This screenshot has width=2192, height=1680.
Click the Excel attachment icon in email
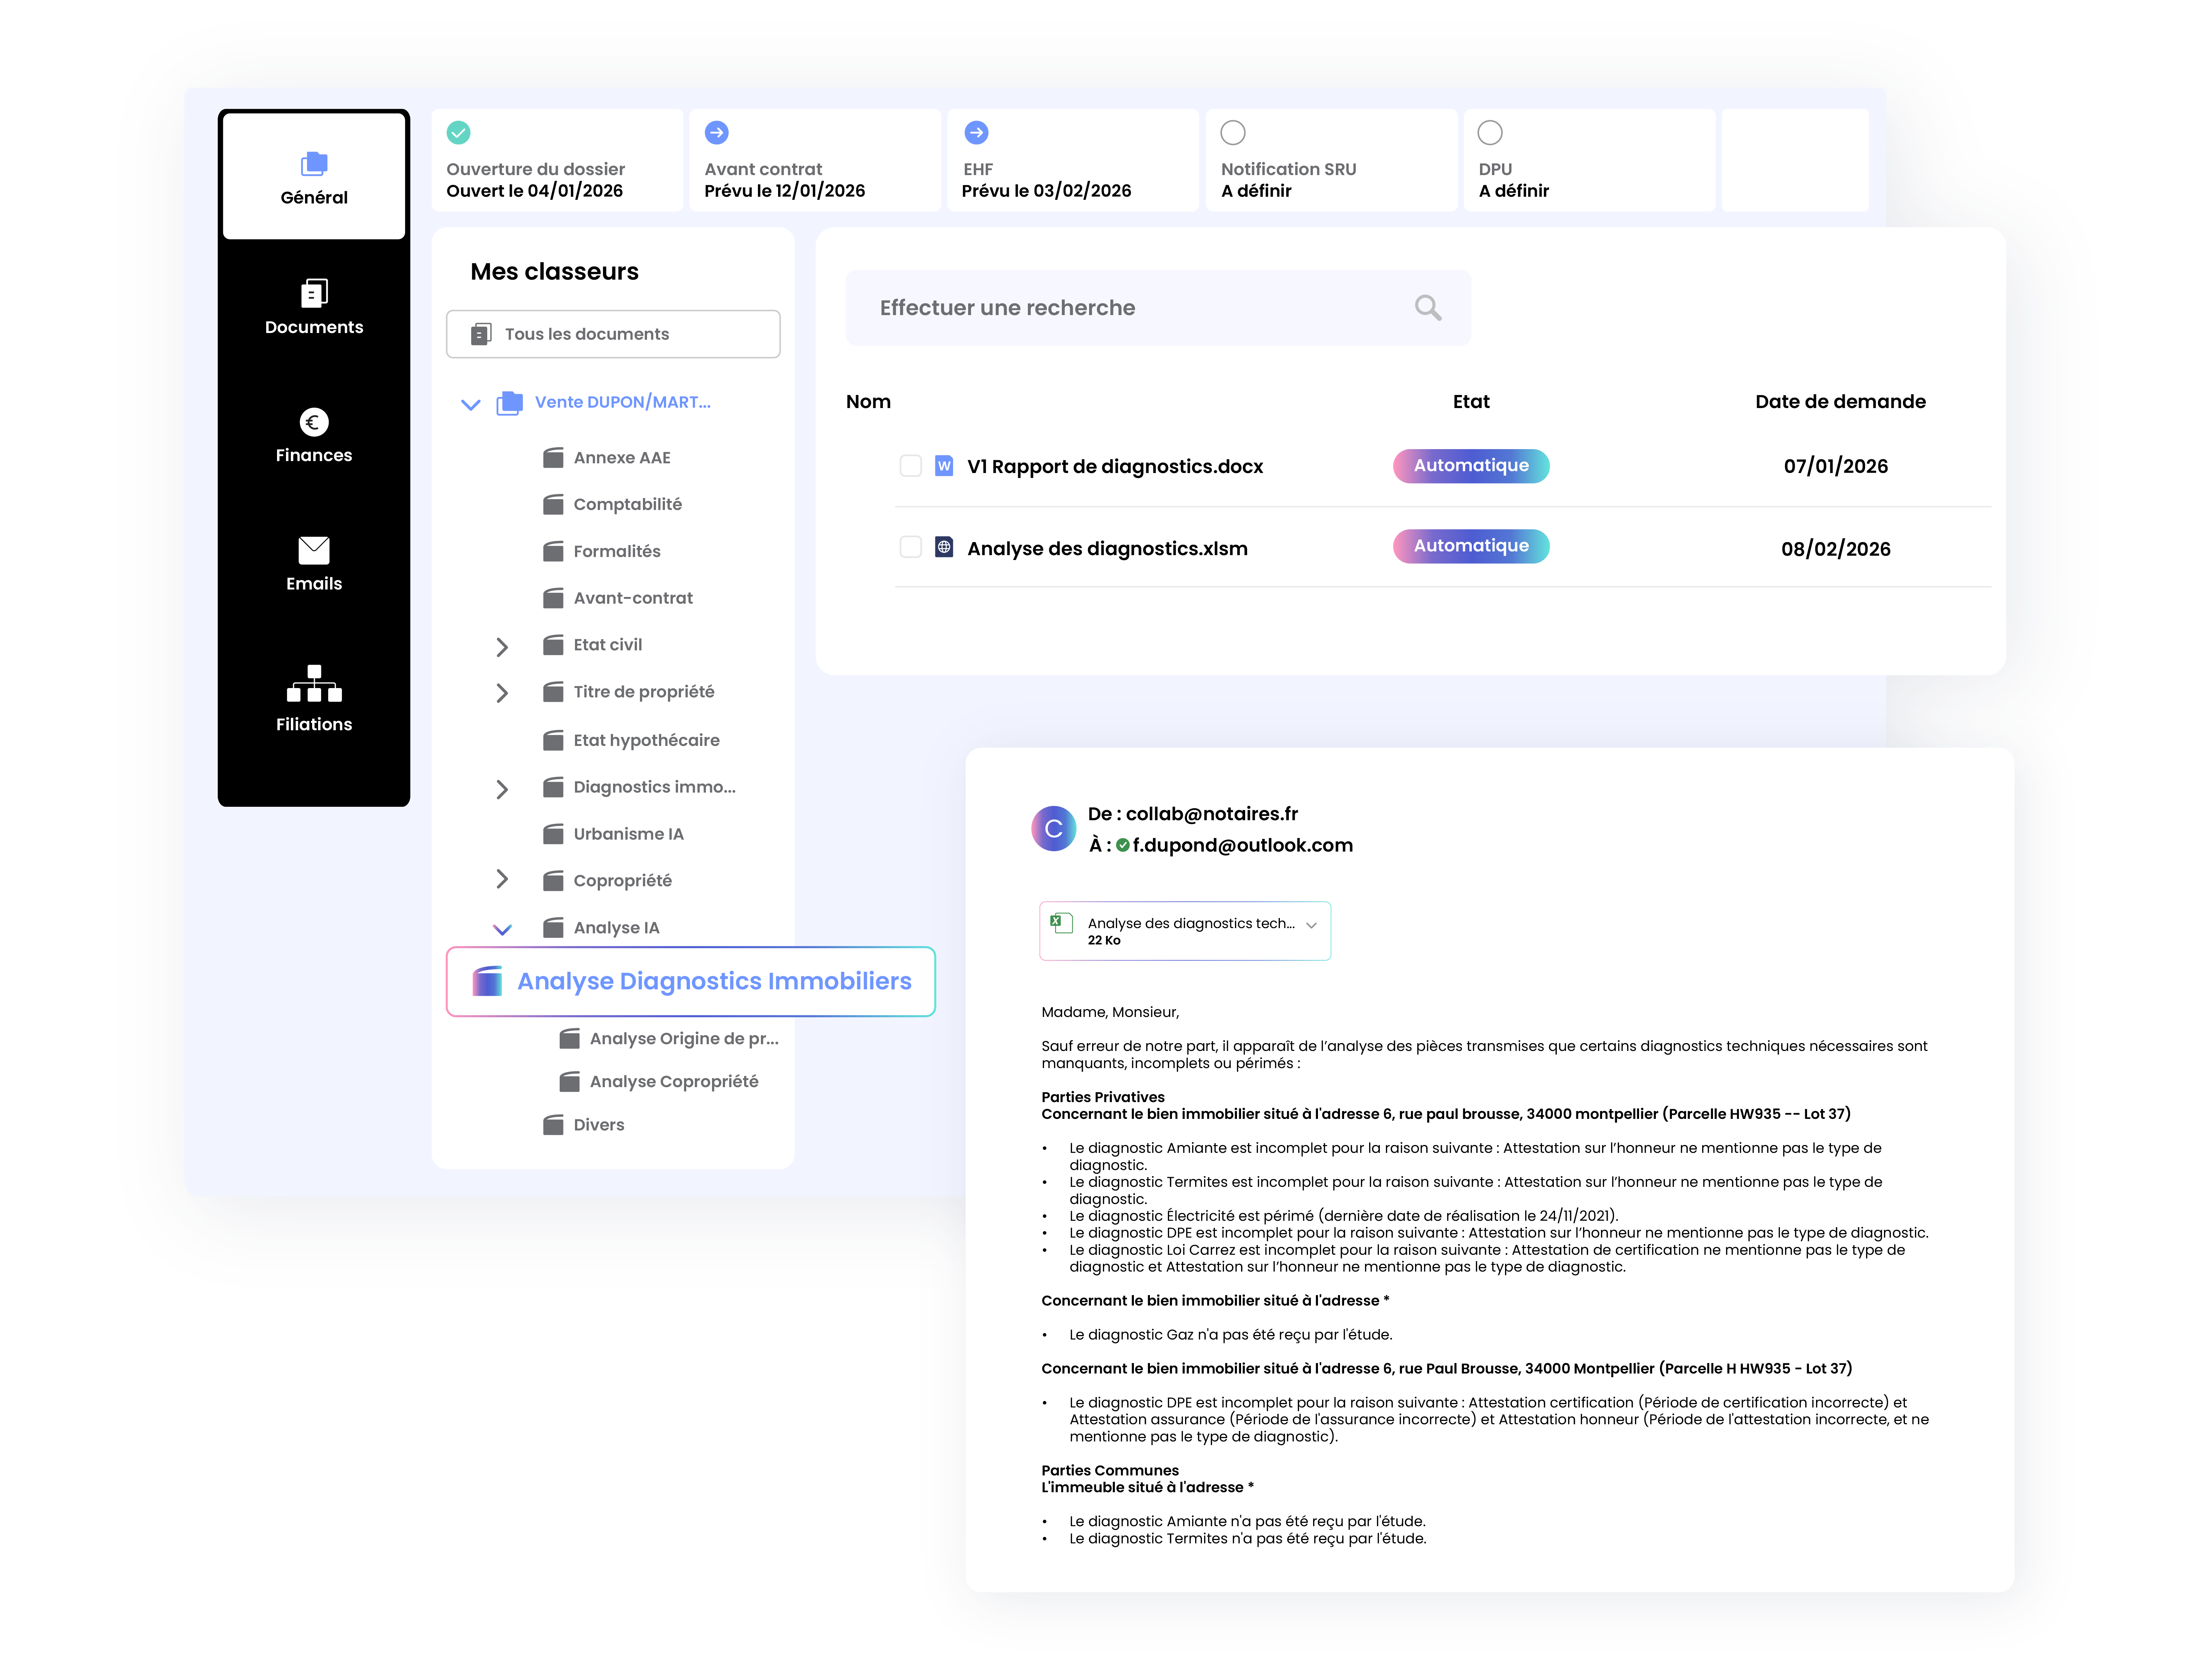pyautogui.click(x=1061, y=923)
